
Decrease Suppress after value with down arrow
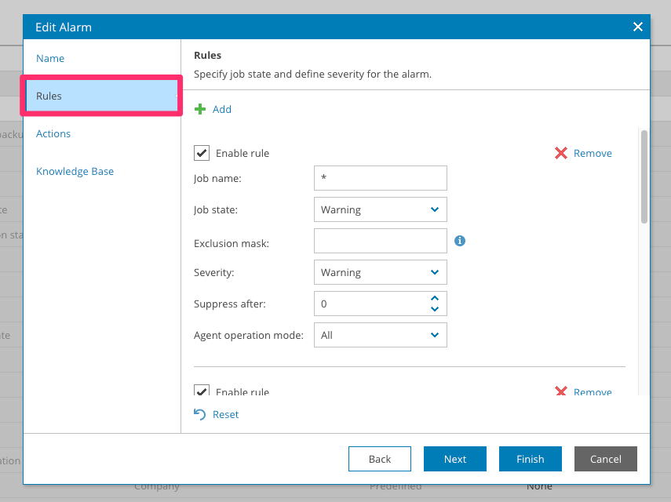point(435,309)
